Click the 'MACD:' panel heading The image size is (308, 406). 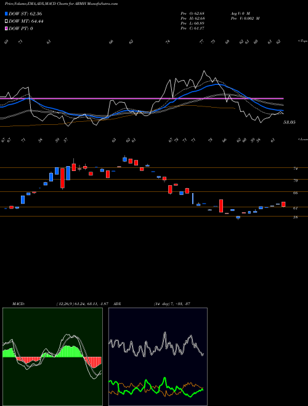[x=18, y=303]
